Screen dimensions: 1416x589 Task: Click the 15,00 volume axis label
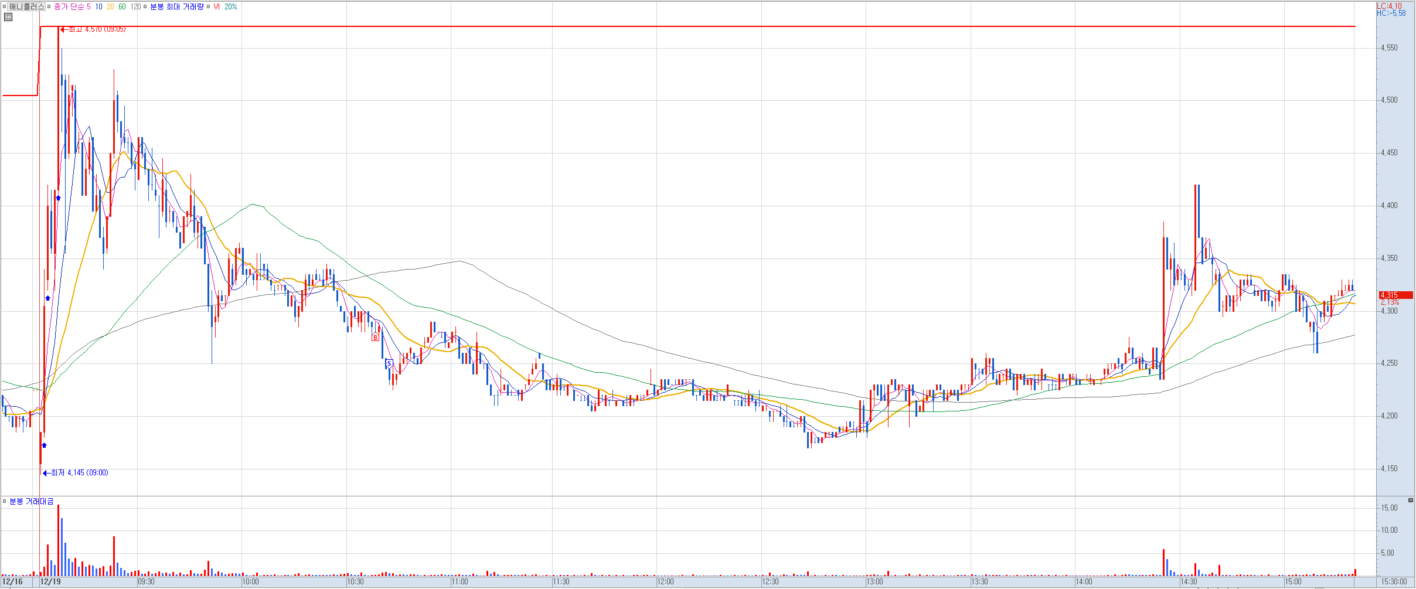(1389, 508)
